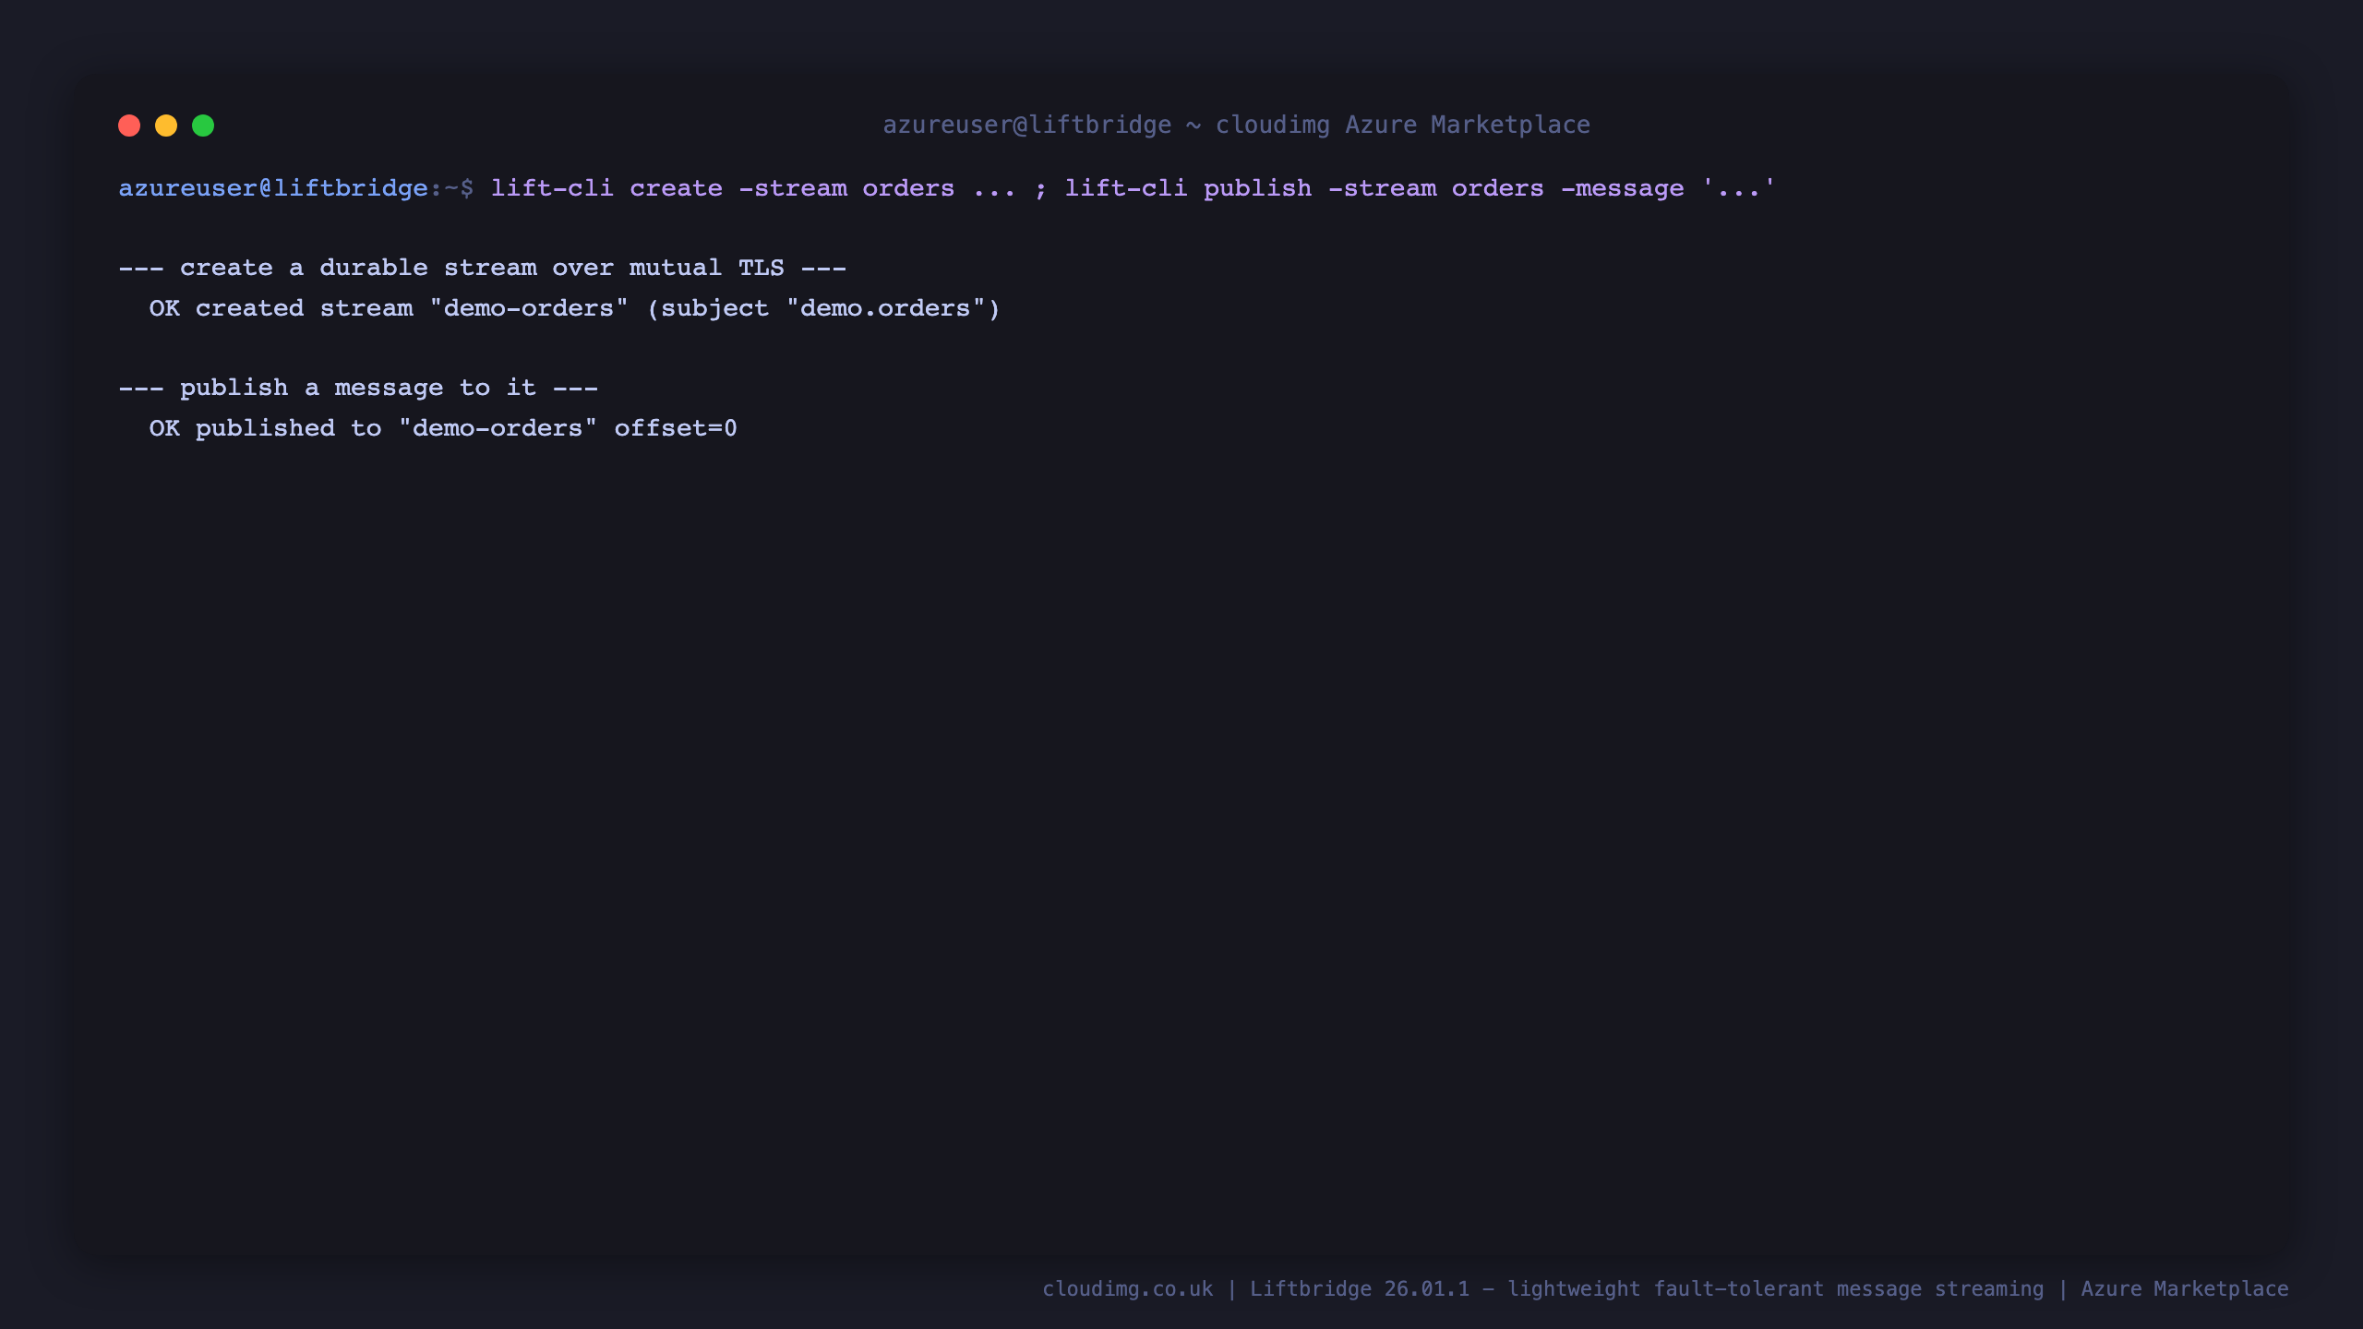Click the text '(subject "demo.orders")'

coord(823,308)
